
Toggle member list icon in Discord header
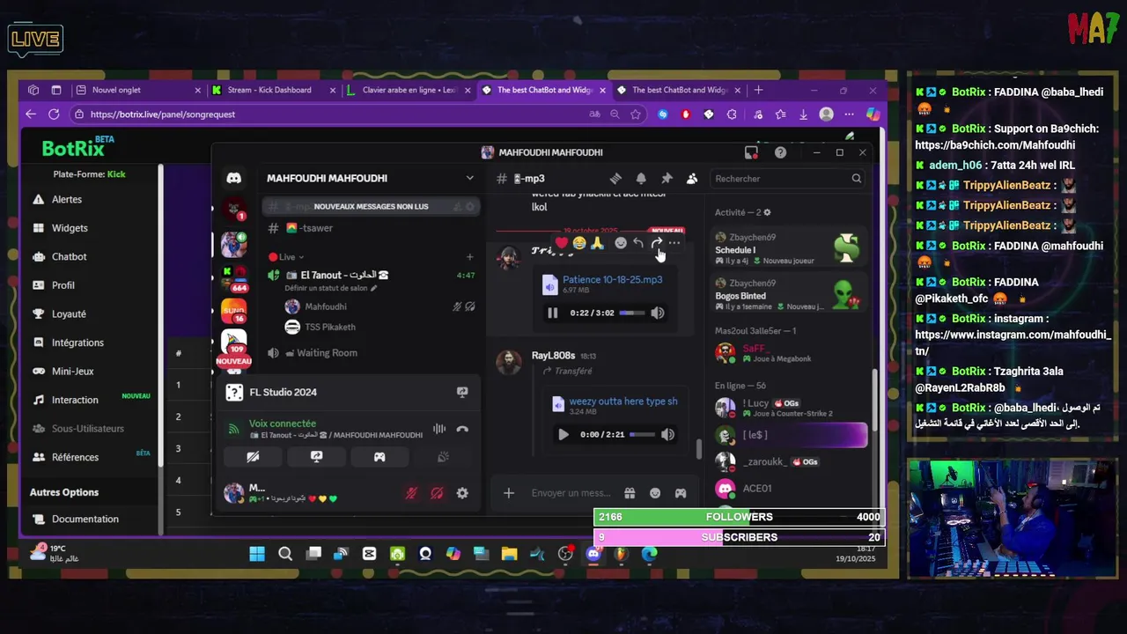click(692, 179)
